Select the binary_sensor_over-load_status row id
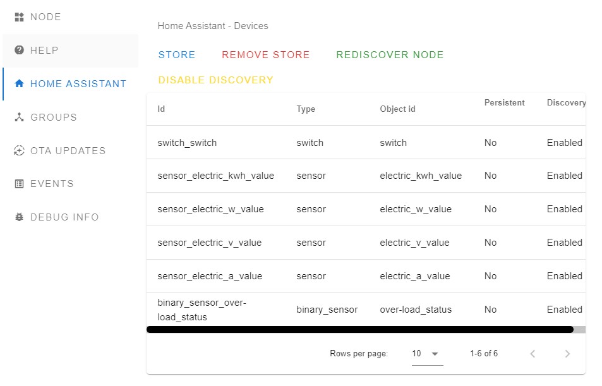The width and height of the screenshot is (602, 386). tap(202, 310)
